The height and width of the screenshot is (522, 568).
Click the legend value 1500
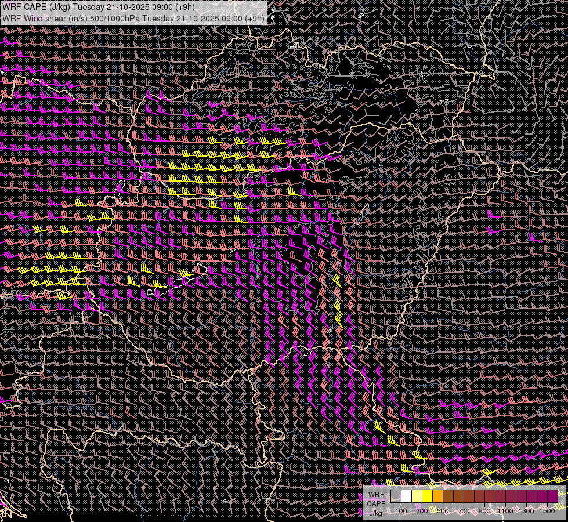(x=547, y=511)
